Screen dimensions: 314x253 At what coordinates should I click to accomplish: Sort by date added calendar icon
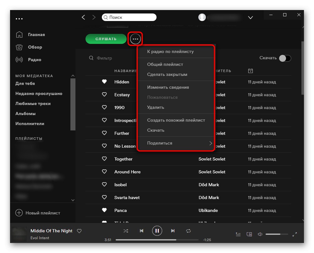tap(250, 71)
